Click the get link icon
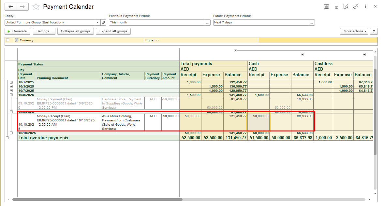 coord(356,7)
